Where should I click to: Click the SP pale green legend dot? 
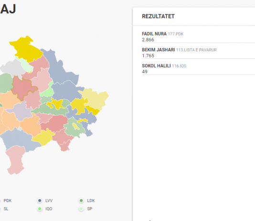point(81,209)
